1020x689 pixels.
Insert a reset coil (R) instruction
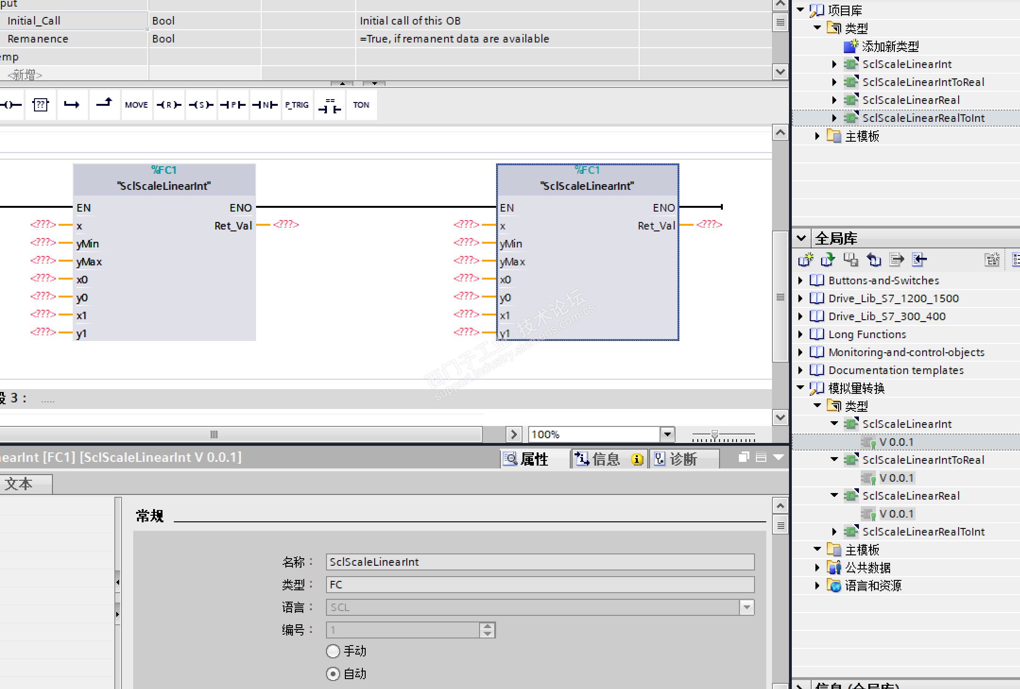(x=169, y=105)
